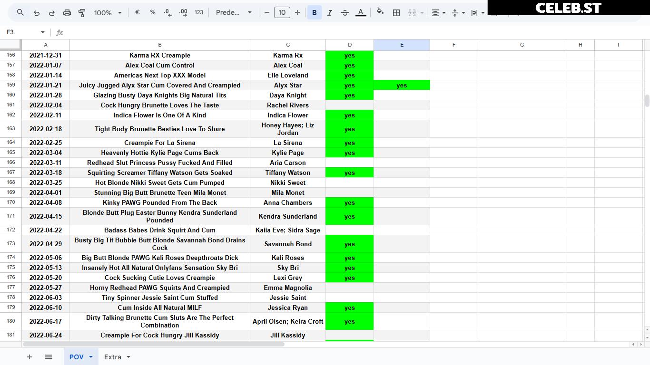Click the E3 name box field

point(21,32)
